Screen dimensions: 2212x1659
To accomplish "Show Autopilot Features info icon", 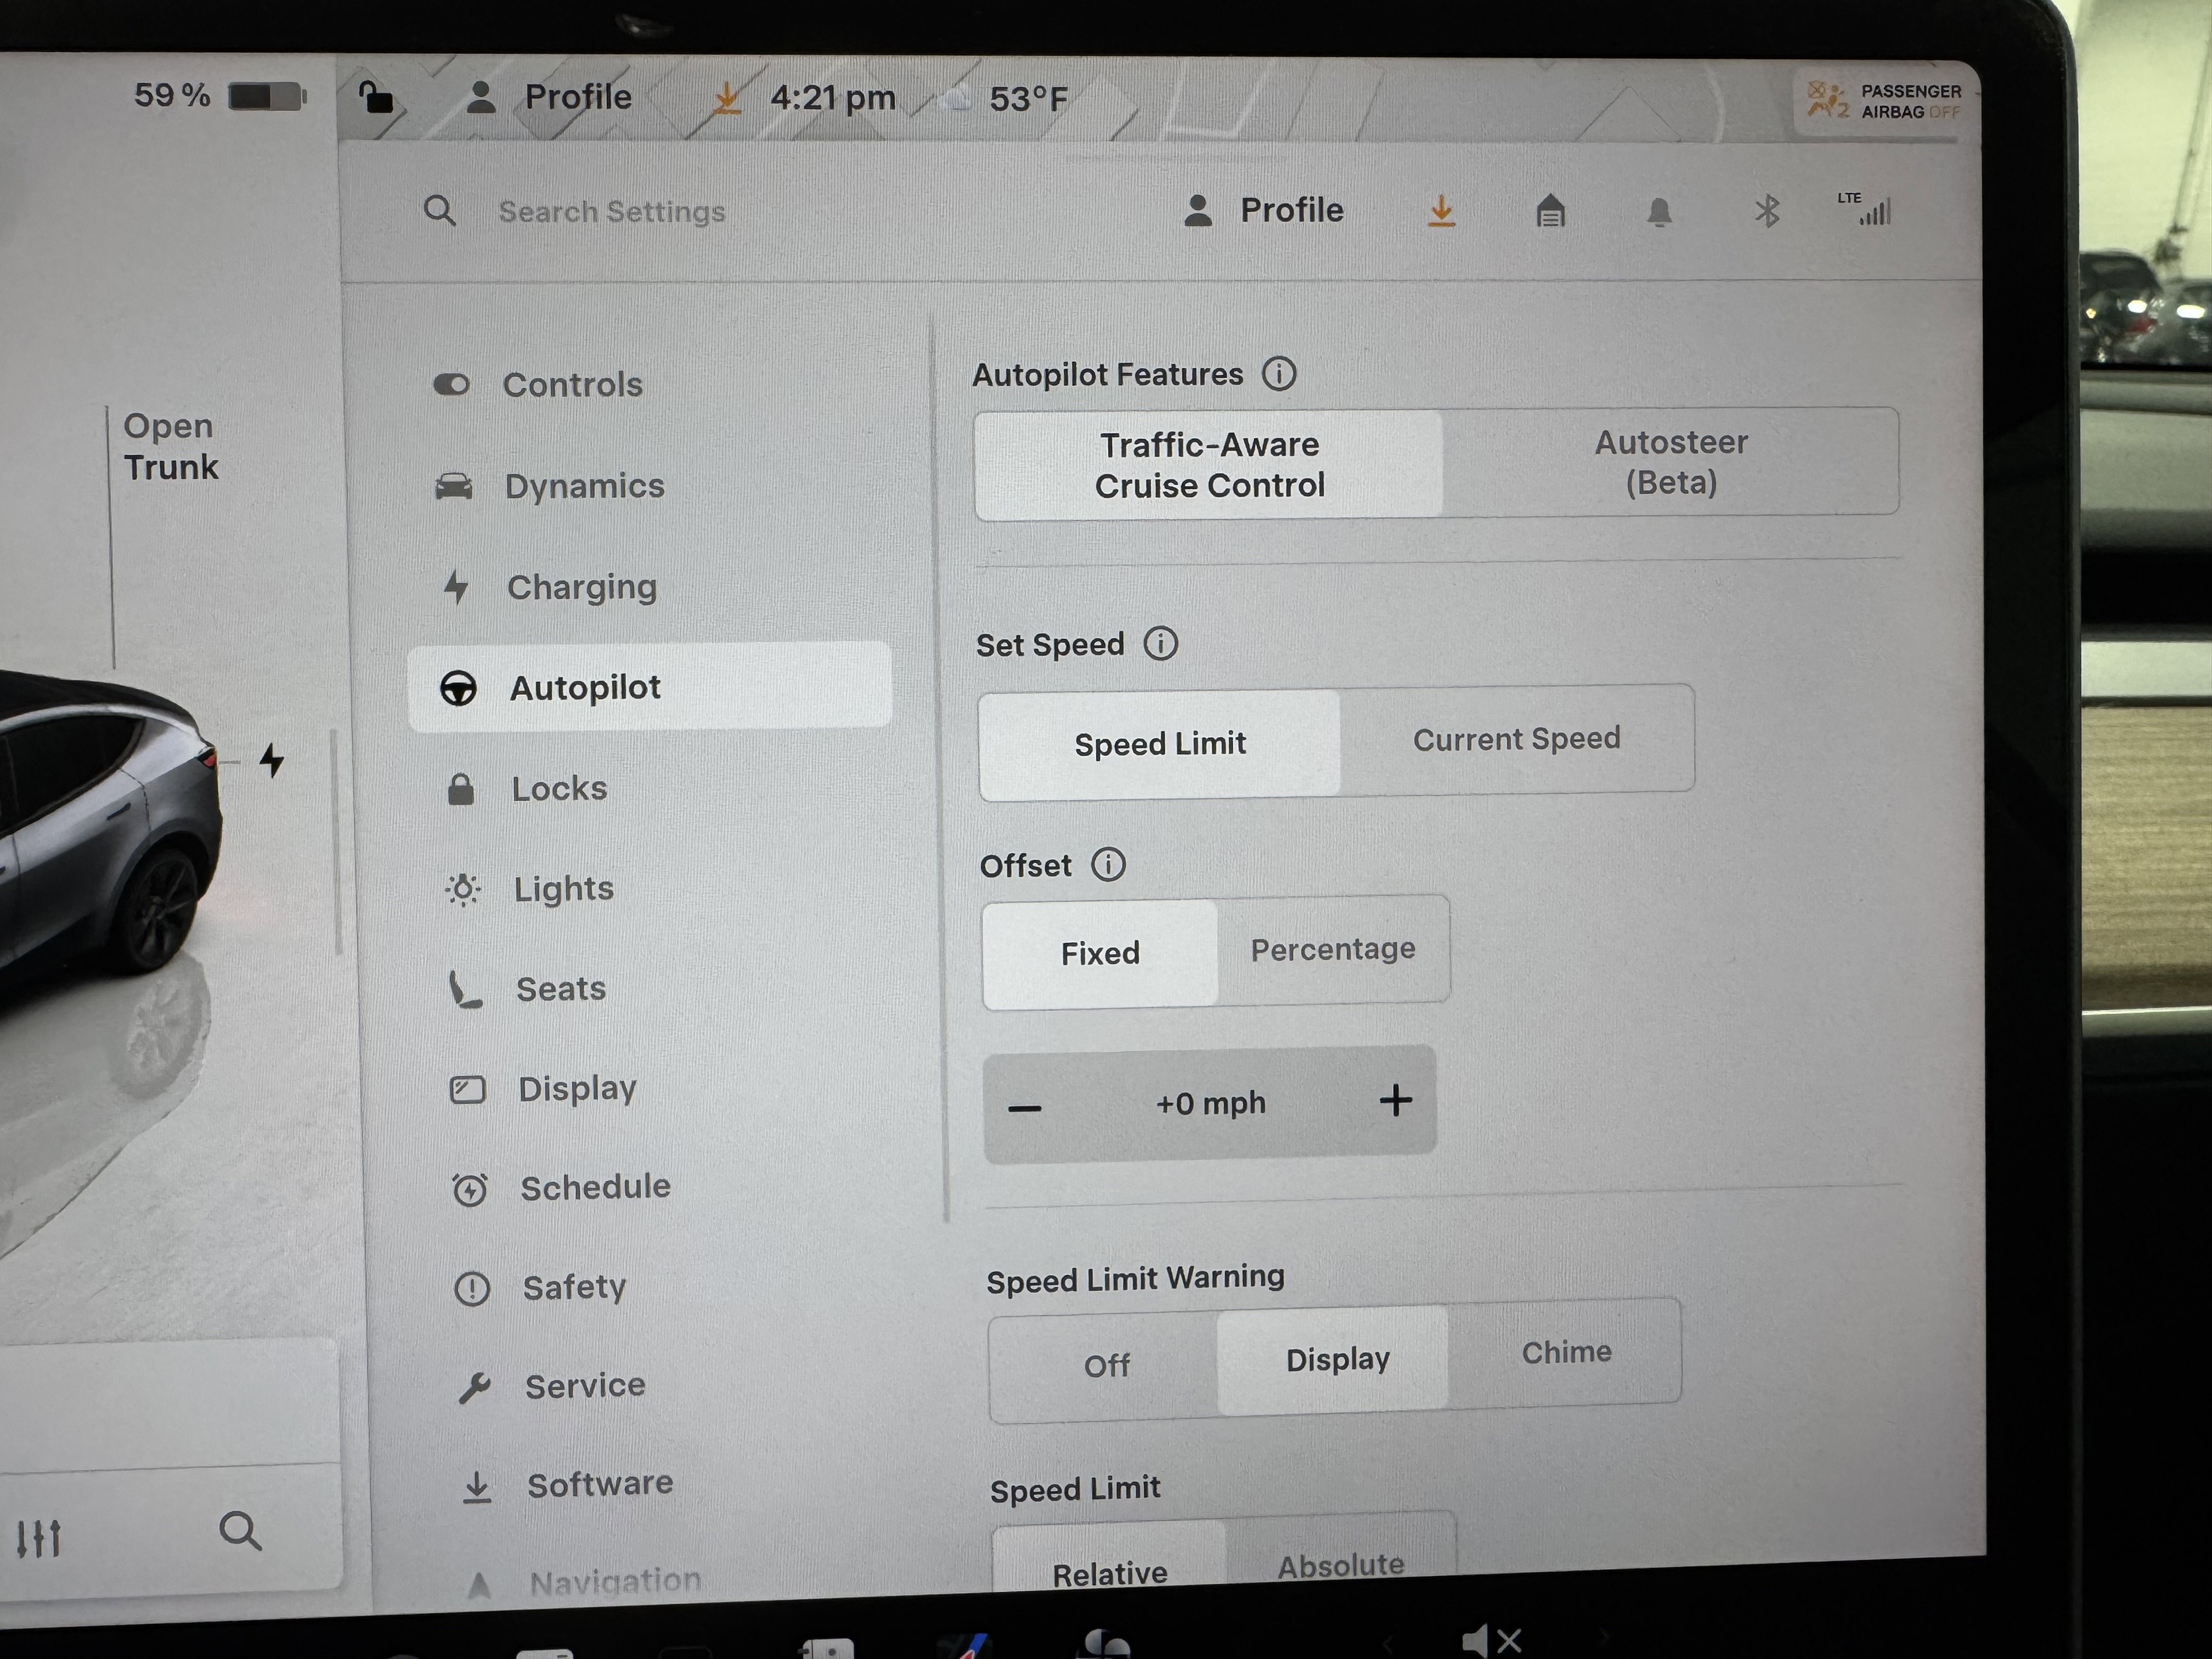I will pyautogui.click(x=1278, y=374).
